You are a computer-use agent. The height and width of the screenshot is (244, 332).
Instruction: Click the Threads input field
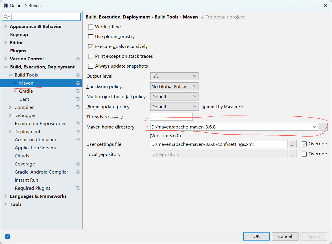tap(171, 117)
